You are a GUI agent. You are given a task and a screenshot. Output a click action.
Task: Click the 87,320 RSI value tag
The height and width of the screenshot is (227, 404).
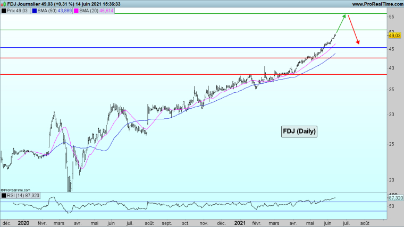[x=395, y=198]
